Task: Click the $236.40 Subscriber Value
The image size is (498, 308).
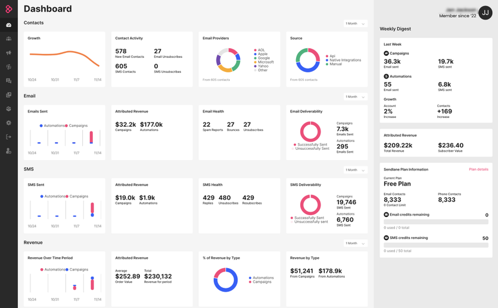Action: click(x=451, y=146)
